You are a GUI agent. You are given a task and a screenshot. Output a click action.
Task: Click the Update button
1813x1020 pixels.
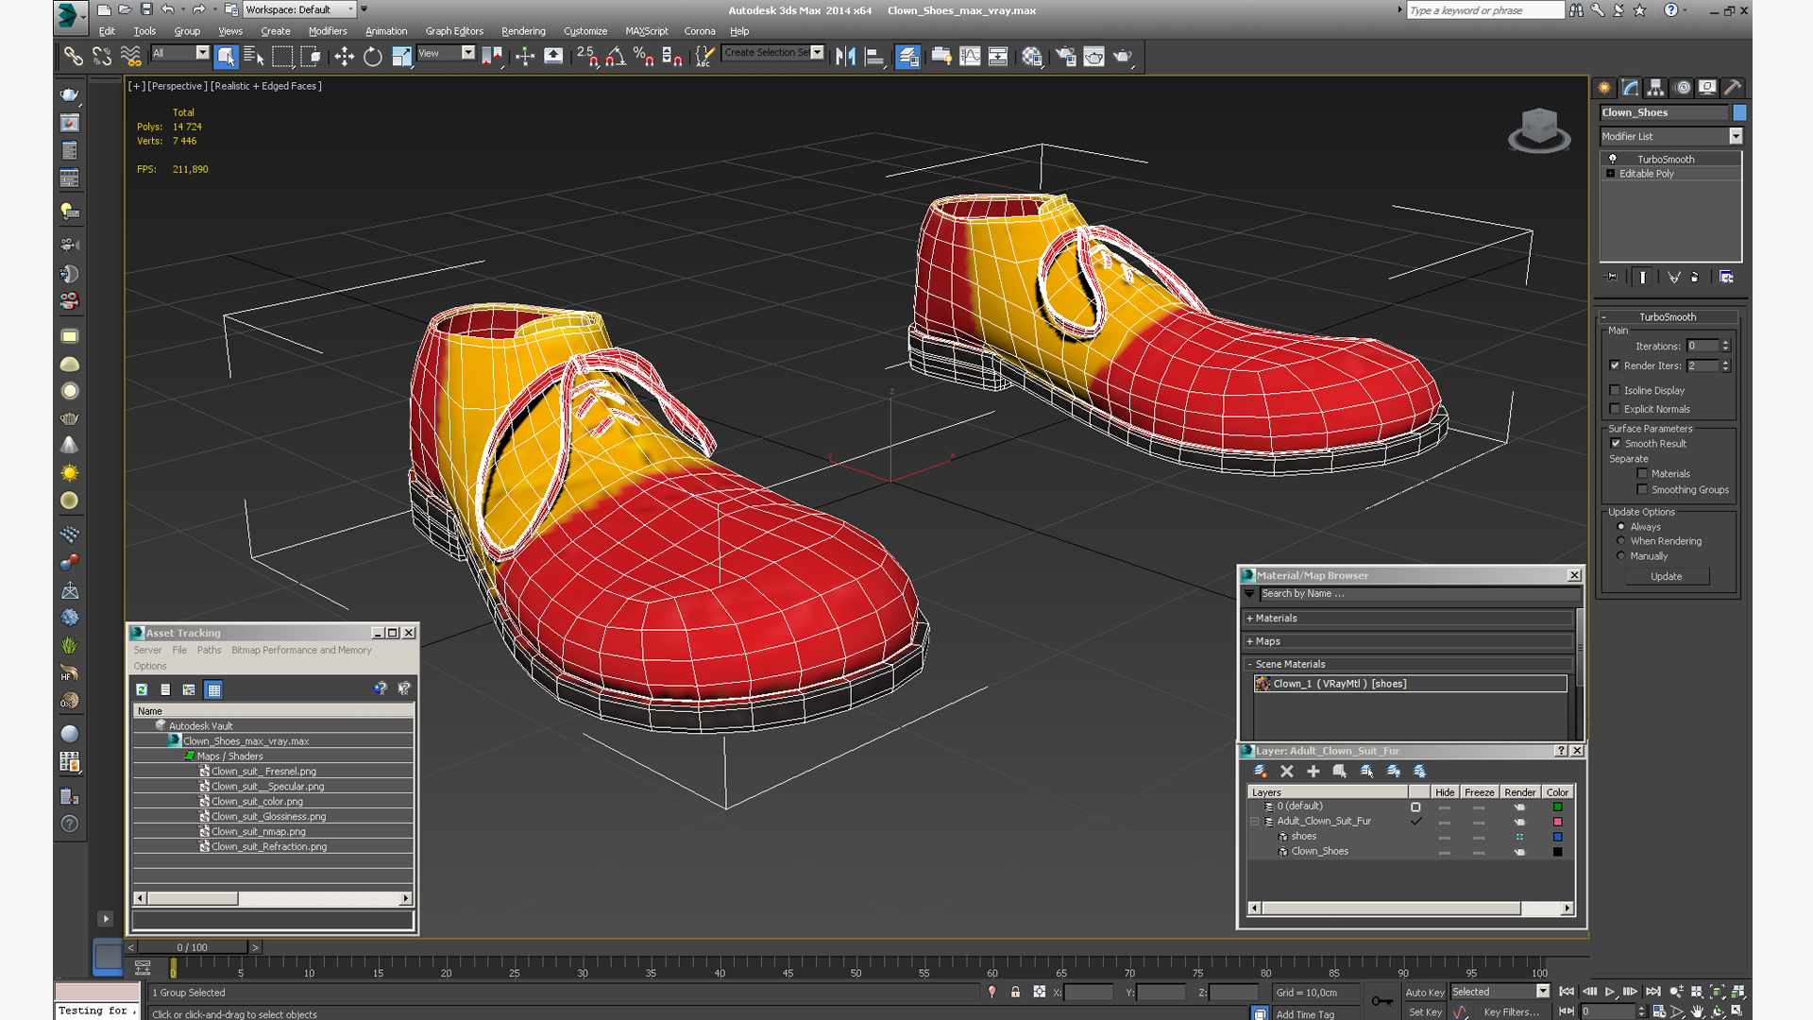pos(1666,576)
